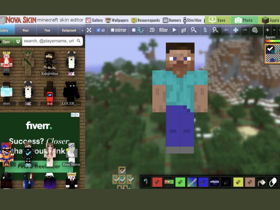Switch Slim/Alex model type
280x210 pixels.
tap(192, 20)
